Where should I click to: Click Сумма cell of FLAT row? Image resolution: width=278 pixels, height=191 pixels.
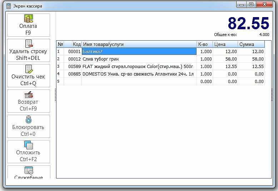coord(251,67)
